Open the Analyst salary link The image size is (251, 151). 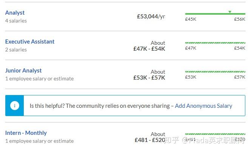click(15, 13)
